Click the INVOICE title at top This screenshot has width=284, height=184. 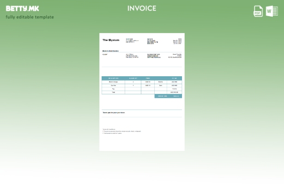pos(142,8)
